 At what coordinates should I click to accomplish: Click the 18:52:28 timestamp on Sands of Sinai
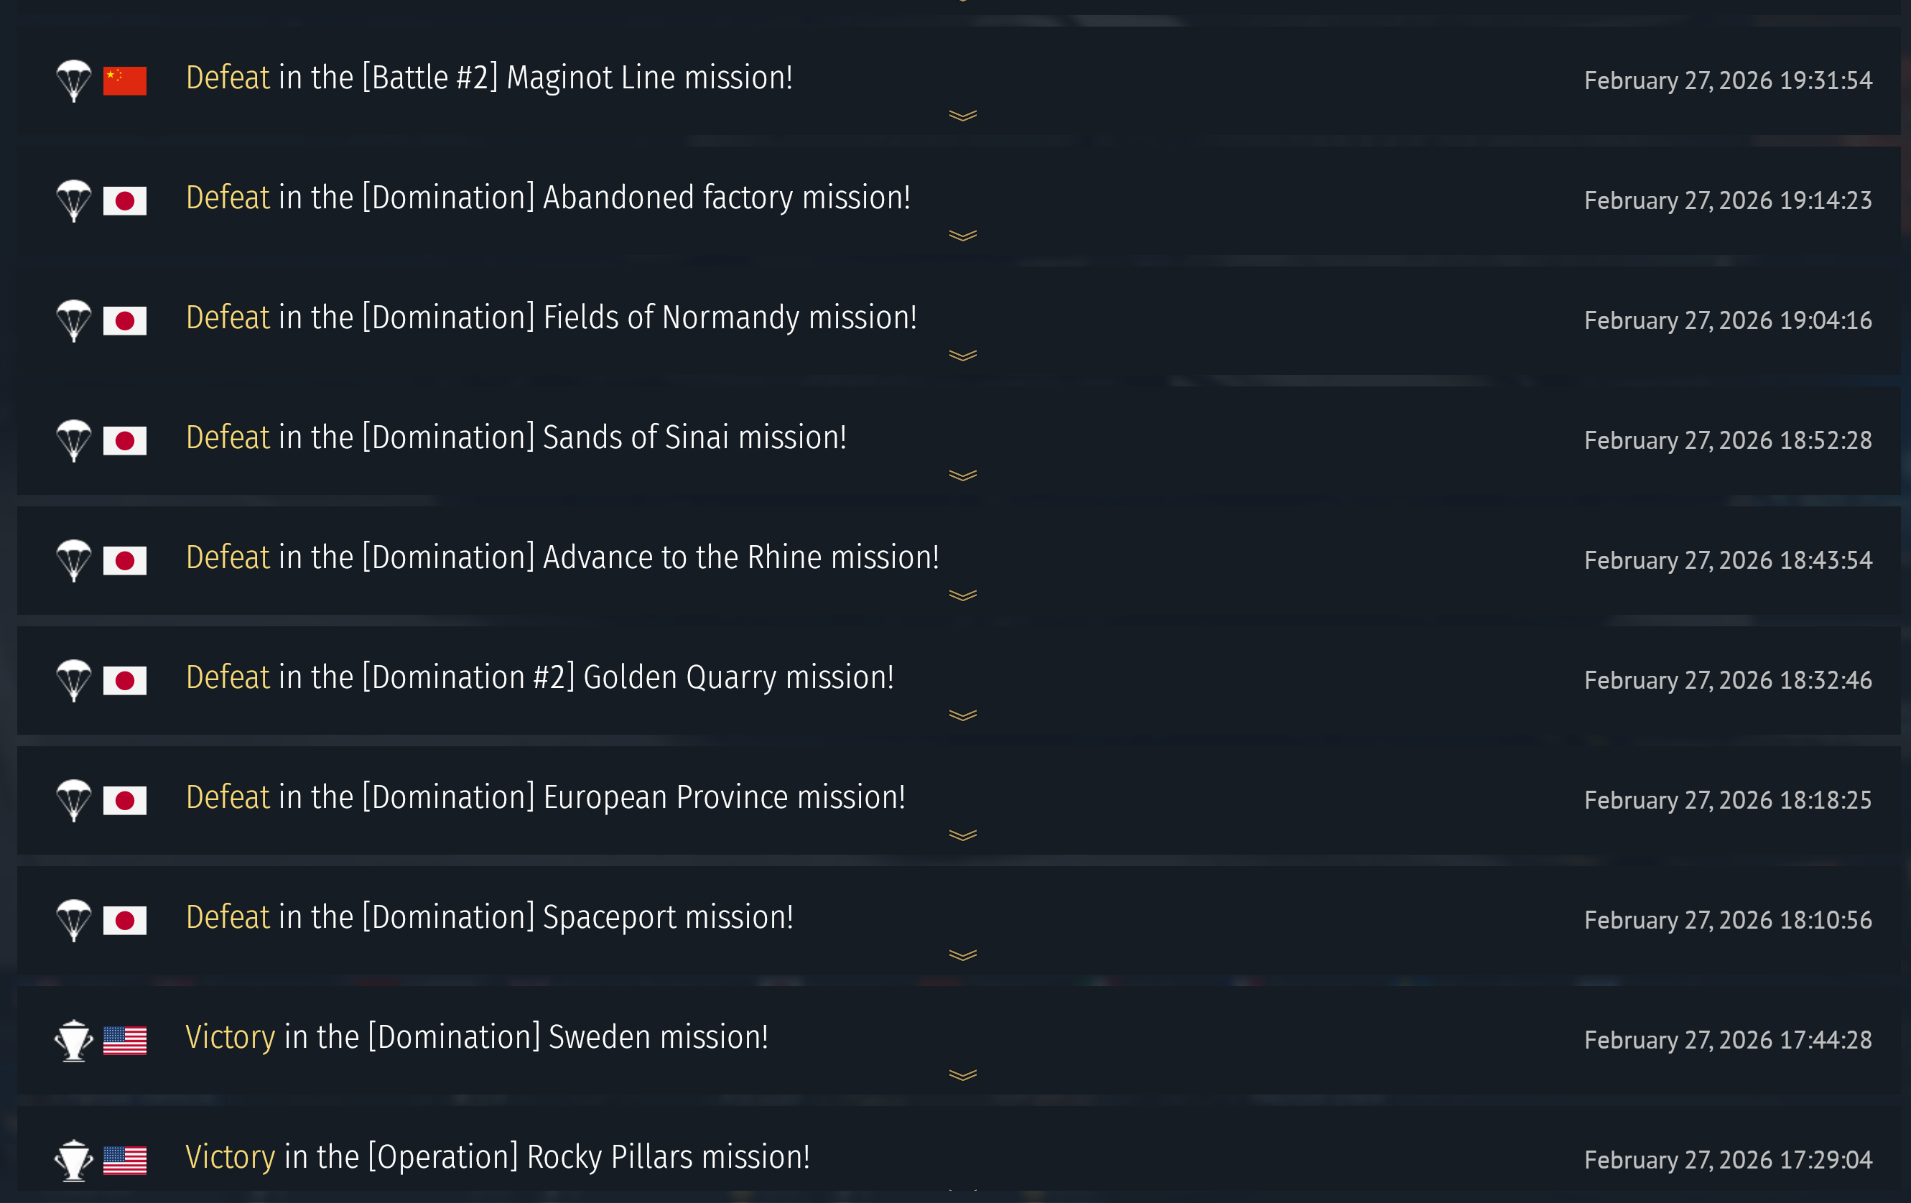(1728, 440)
